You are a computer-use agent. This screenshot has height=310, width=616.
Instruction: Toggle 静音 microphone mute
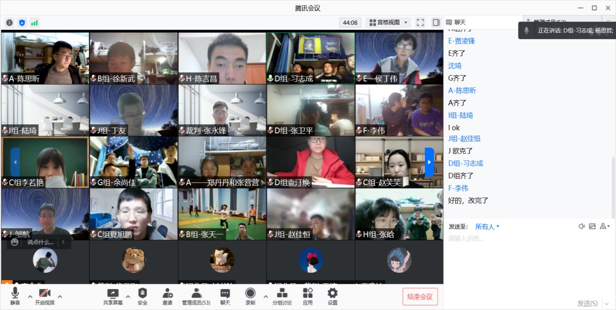15,296
